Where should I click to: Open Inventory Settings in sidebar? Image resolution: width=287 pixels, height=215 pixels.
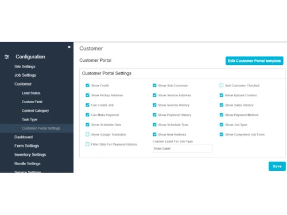coord(30,155)
